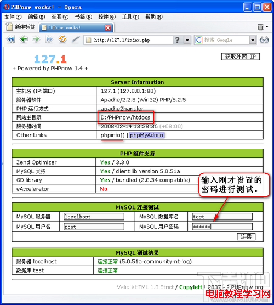Open the closed tabs trash can

[260, 27]
